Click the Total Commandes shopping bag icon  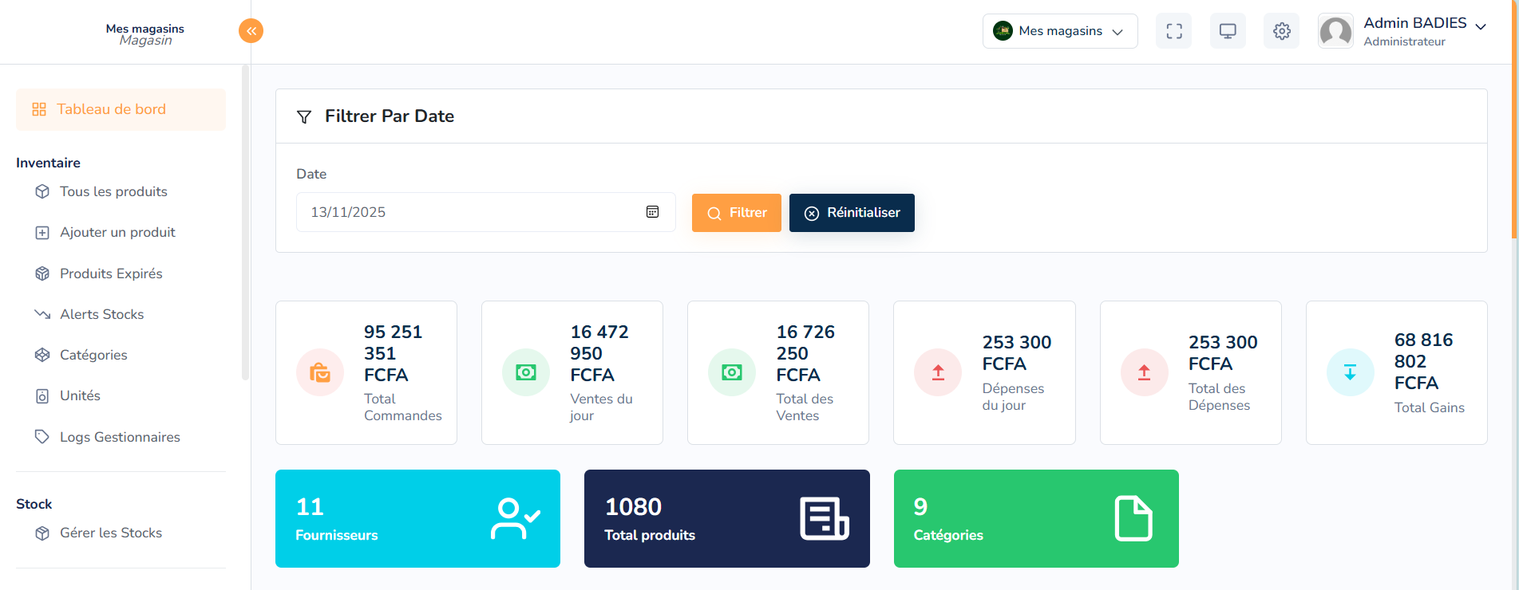click(x=320, y=372)
